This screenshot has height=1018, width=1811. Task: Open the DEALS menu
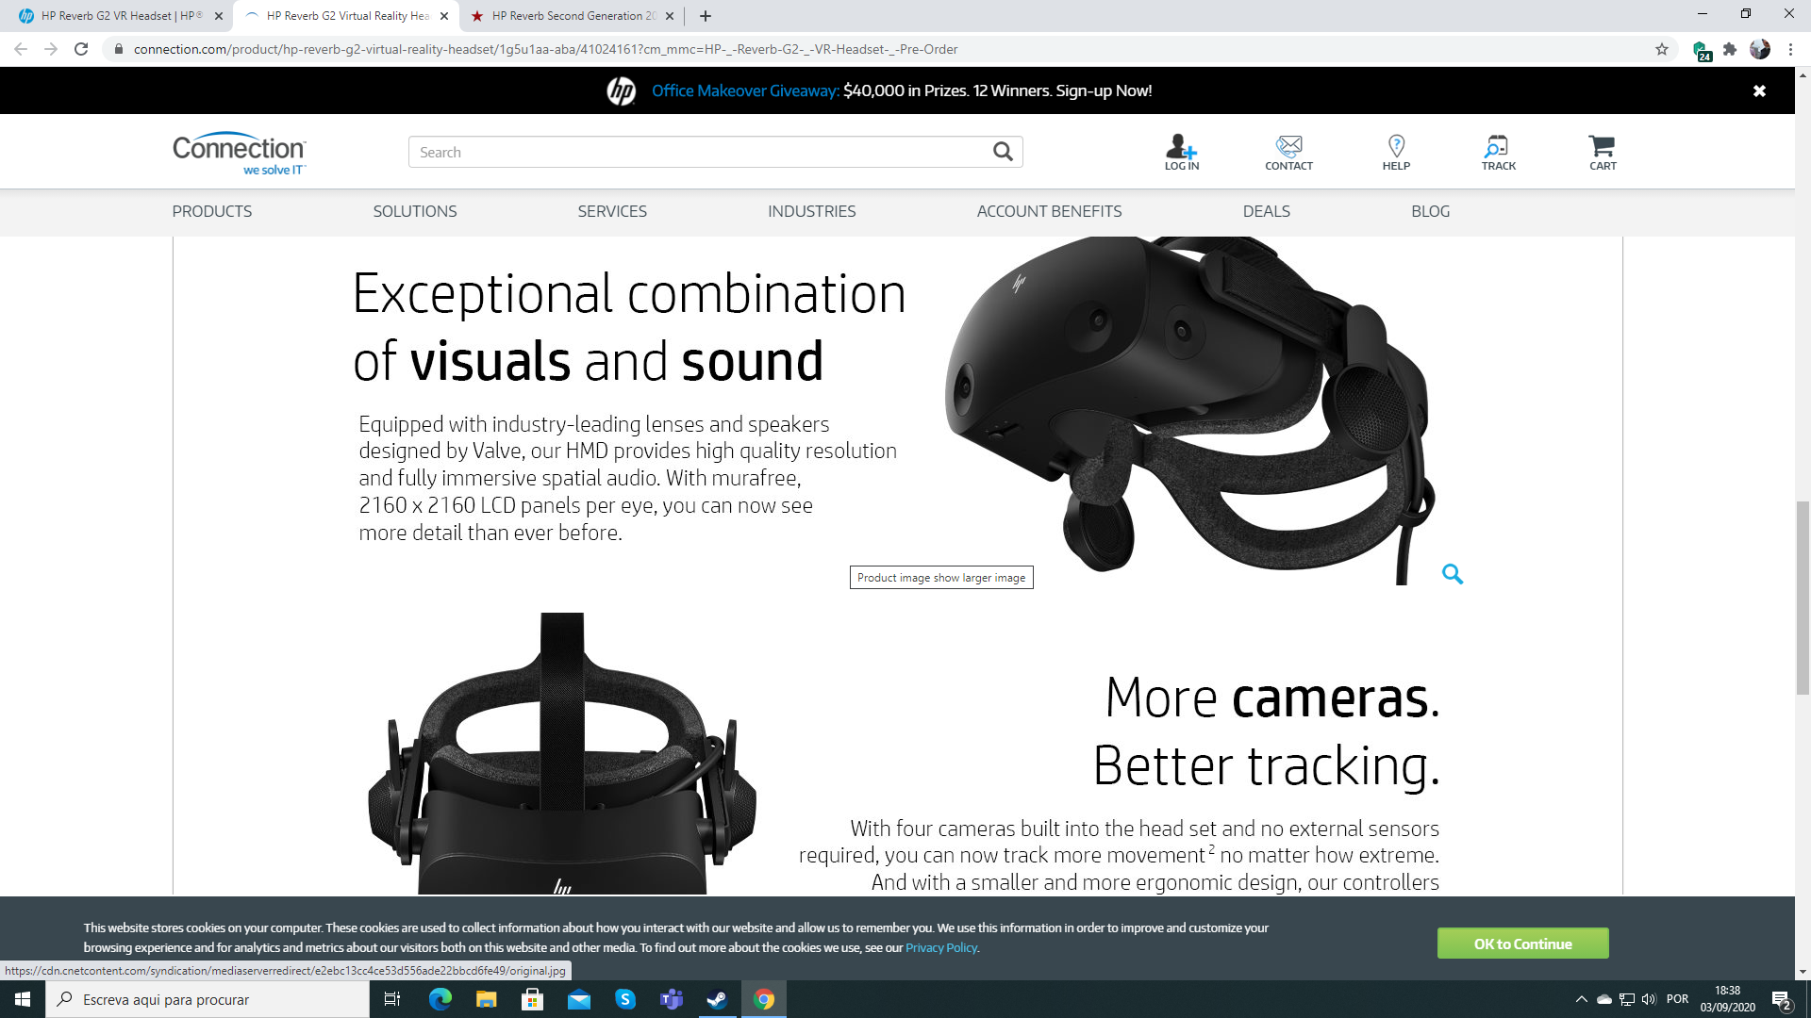click(1267, 211)
